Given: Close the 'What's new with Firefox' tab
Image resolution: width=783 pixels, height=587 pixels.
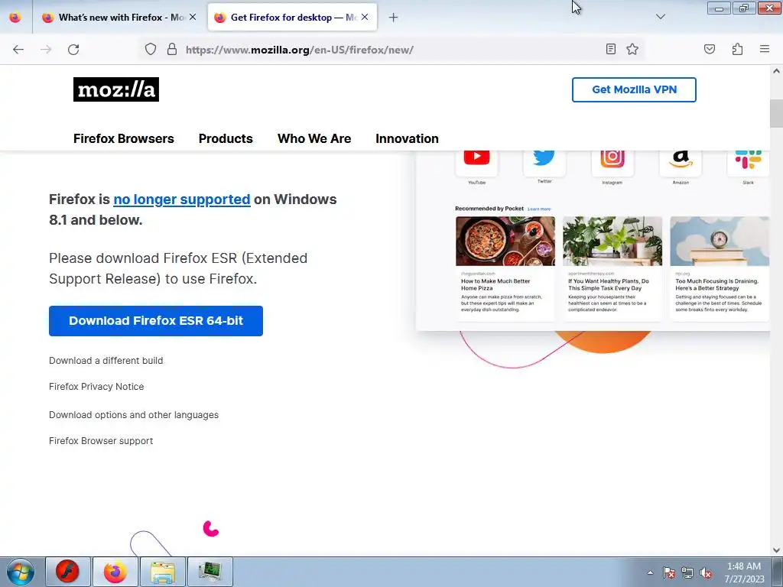Looking at the screenshot, I should pyautogui.click(x=193, y=17).
